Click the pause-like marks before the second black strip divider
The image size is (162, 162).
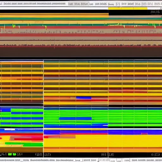pyautogui.click(x=103, y=155)
